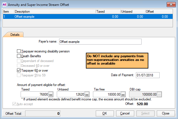Click the Close button at bottom right
The width and height of the screenshot is (178, 119).
point(165,113)
